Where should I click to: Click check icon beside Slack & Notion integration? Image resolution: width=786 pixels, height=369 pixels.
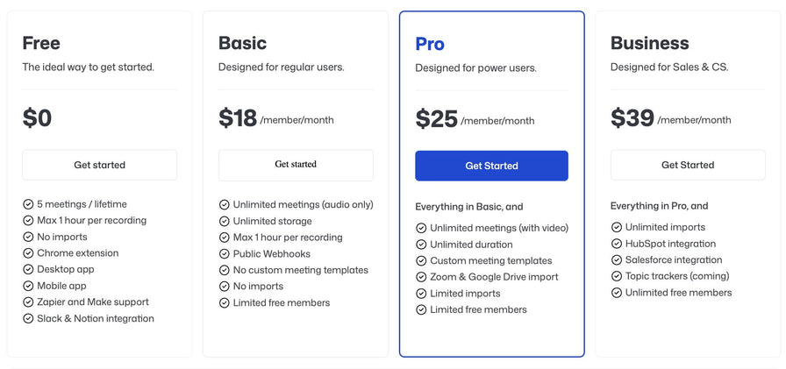click(28, 318)
